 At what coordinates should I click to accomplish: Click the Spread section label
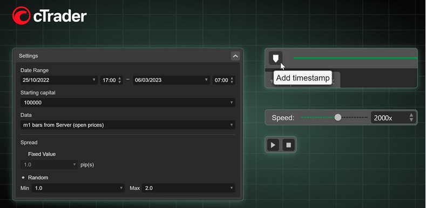29,143
